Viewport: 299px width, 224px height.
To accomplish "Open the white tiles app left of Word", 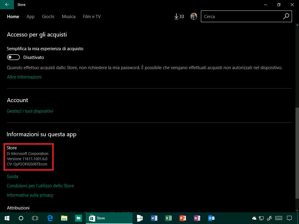I will click(140, 218).
